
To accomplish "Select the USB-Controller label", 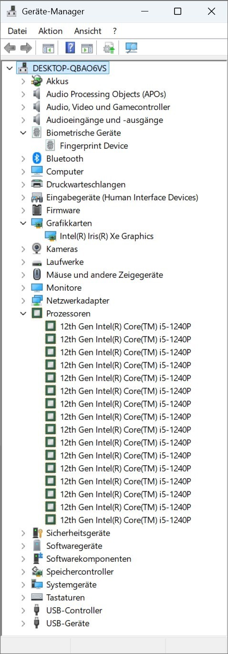I will [x=74, y=610].
